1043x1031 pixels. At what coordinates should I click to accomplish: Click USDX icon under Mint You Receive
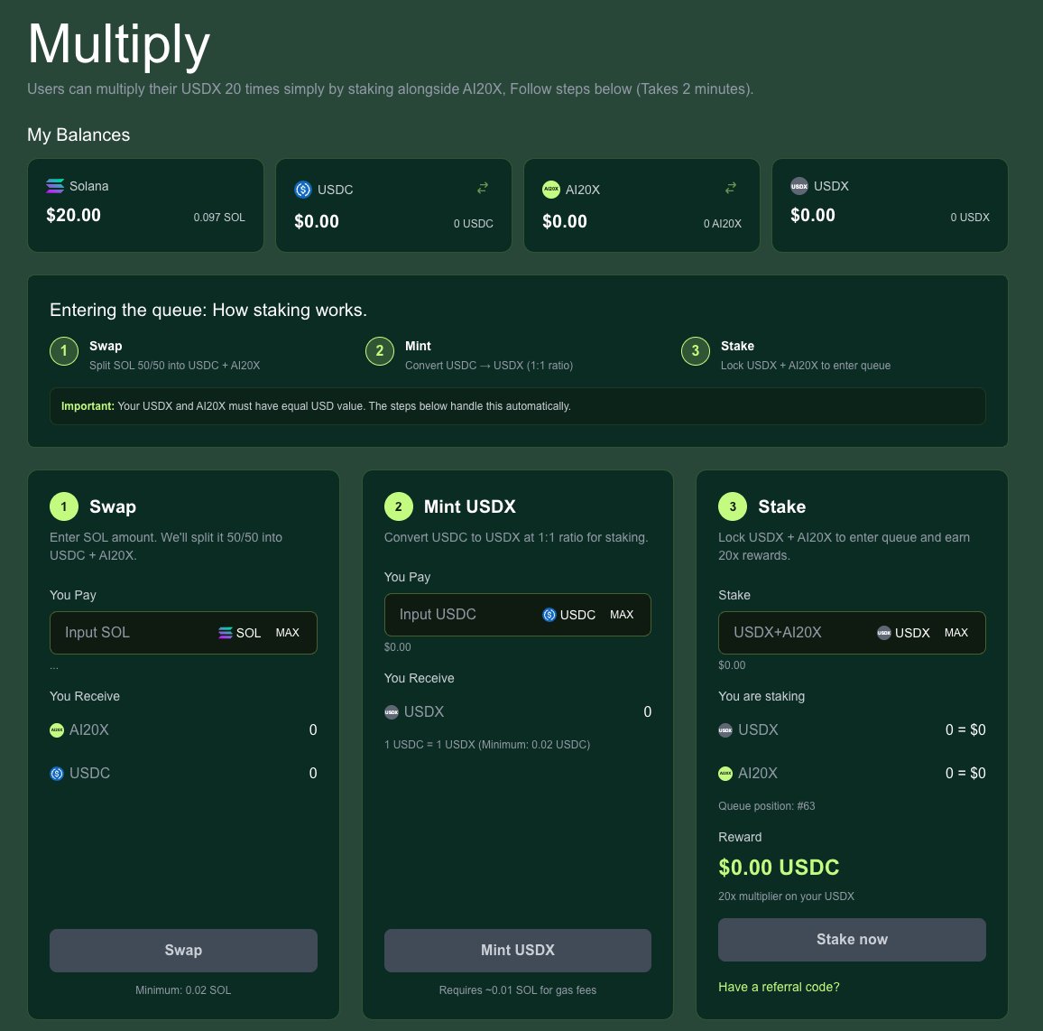click(392, 712)
